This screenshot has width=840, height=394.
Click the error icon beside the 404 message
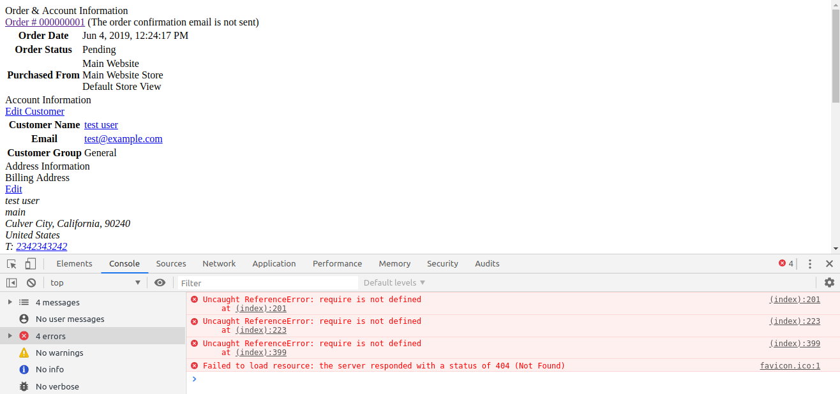[x=195, y=366]
